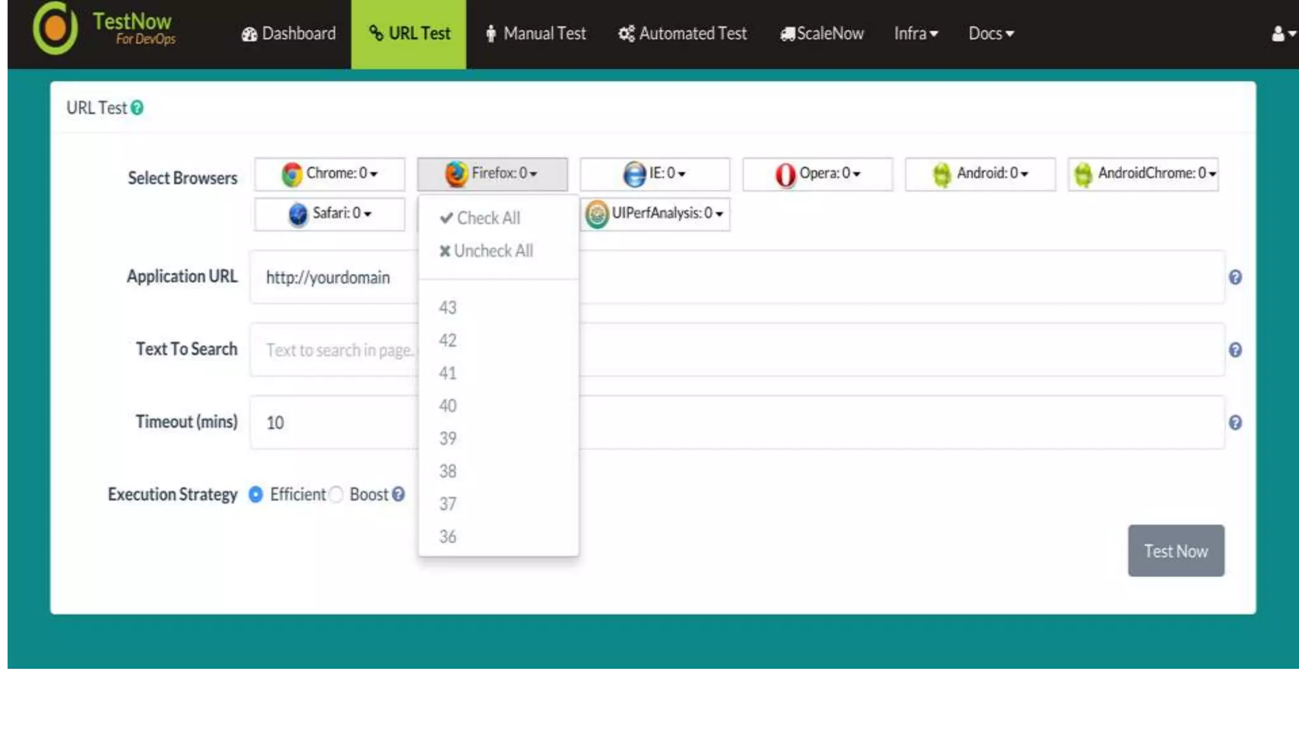Select the Efficient execution strategy
This screenshot has height=731, width=1299.
tap(256, 494)
